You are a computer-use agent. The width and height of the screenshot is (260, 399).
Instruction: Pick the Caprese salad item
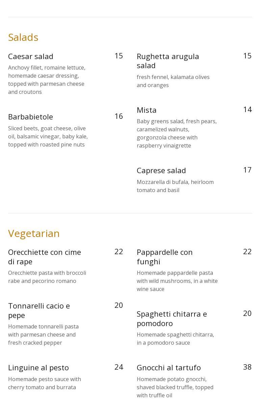click(161, 170)
